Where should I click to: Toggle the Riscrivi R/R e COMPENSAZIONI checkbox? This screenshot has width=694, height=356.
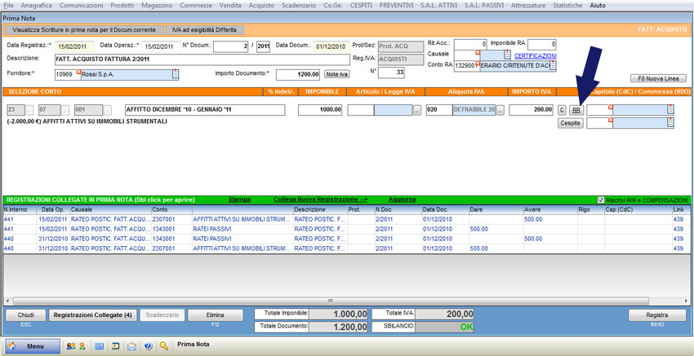pos(602,200)
